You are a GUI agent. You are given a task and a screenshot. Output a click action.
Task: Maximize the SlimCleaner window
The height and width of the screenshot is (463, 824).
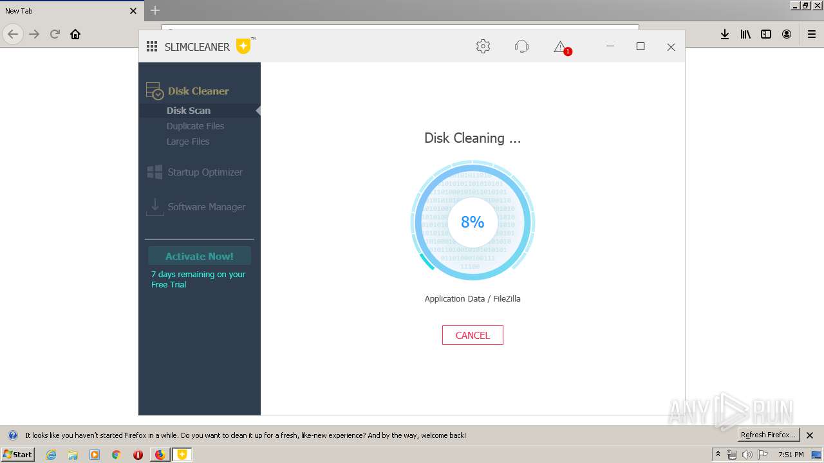point(641,46)
